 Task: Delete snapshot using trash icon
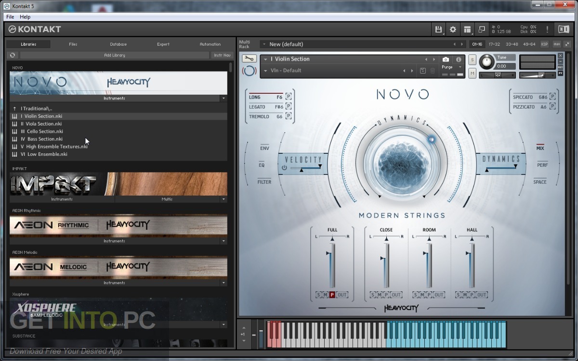(433, 71)
